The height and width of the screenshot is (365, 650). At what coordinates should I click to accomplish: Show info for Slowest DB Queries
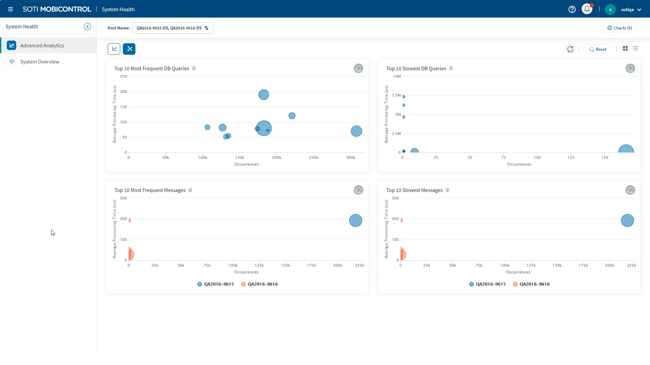click(451, 68)
